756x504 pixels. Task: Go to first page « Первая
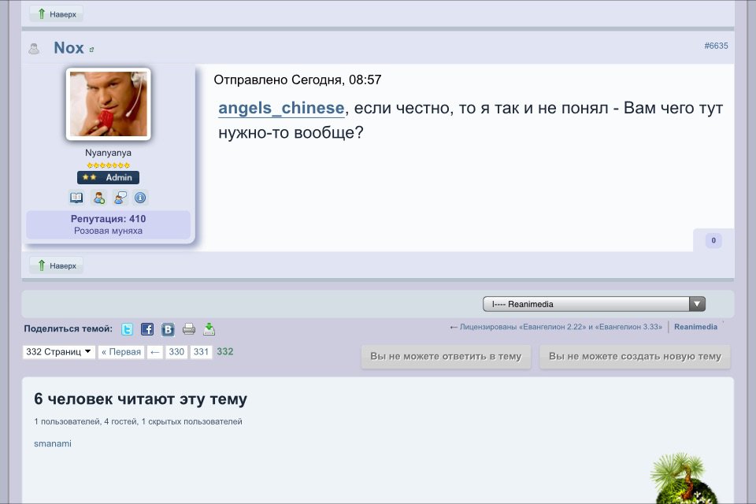121,351
